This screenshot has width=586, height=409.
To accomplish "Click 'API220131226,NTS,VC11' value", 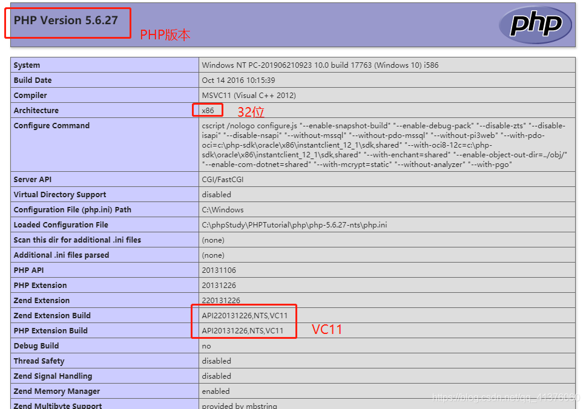I will tap(245, 316).
